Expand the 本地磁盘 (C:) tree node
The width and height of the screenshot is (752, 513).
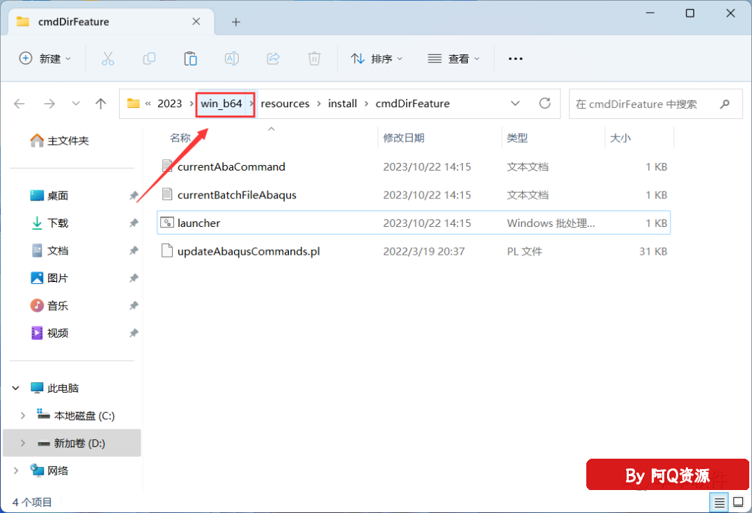tap(22, 416)
